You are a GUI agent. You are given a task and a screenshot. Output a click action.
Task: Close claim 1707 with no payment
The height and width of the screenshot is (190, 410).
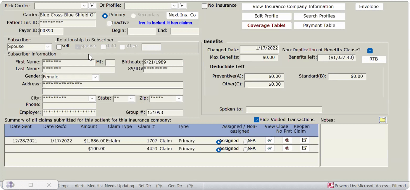287,140
